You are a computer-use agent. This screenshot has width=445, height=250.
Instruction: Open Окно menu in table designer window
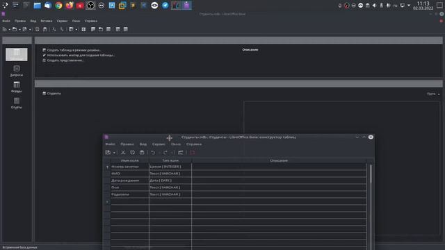tap(176, 144)
